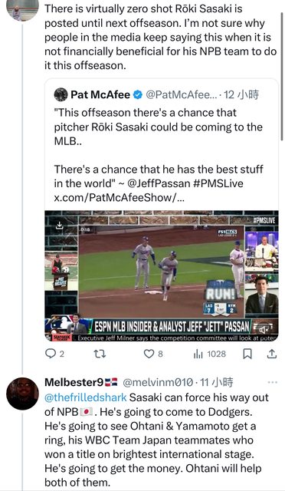This screenshot has width=285, height=491.
Task: Bookmark this tweet
Action: [x=247, y=354]
